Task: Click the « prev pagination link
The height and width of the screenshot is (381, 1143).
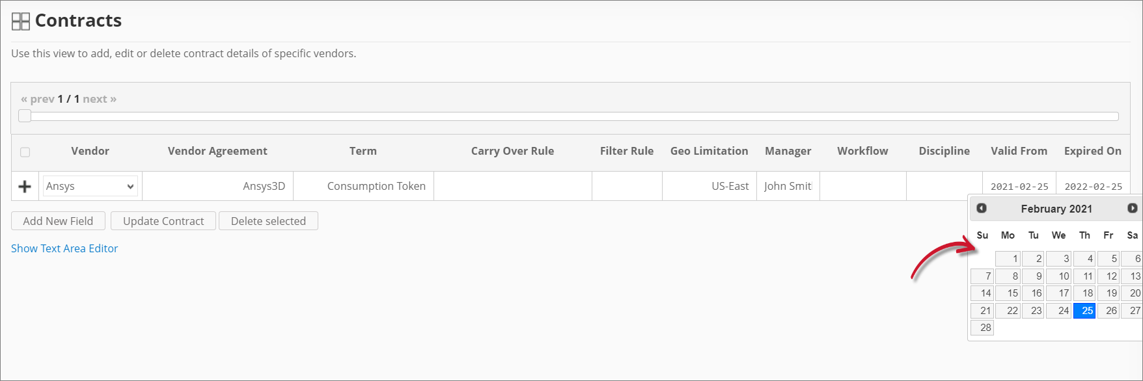Action: tap(38, 99)
